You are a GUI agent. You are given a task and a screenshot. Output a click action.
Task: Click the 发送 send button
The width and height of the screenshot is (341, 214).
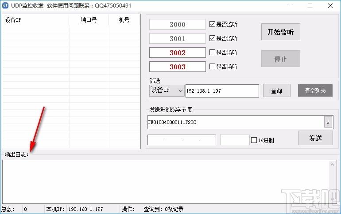click(316, 138)
